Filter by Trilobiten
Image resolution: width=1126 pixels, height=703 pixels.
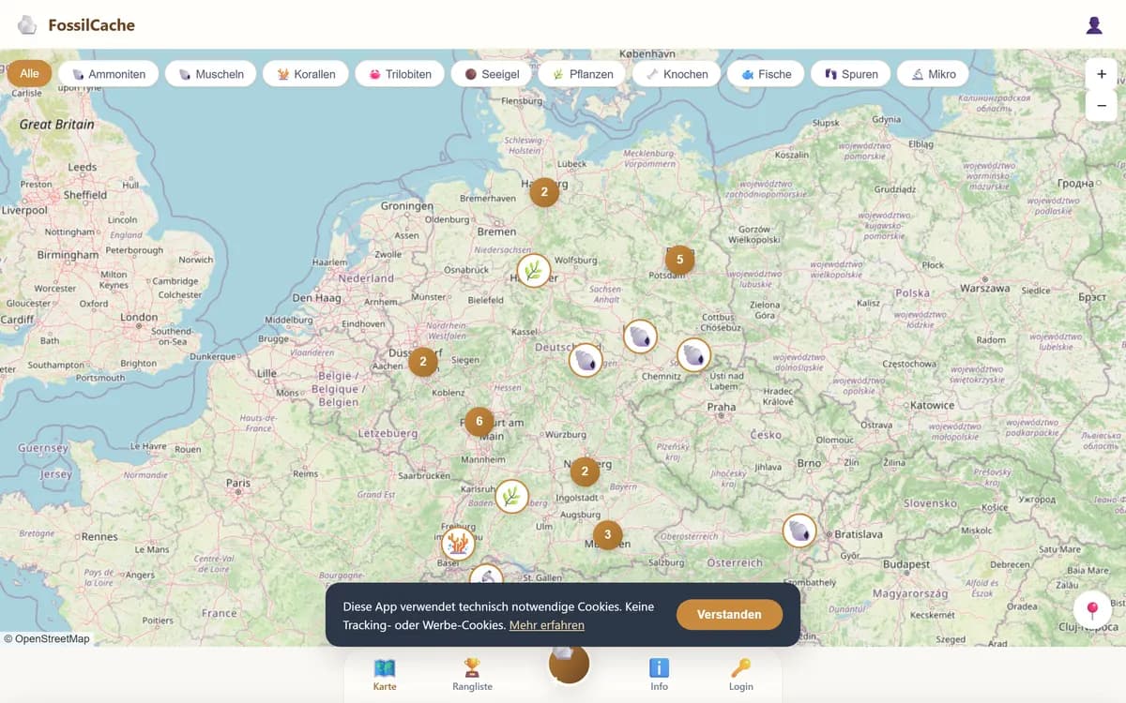pos(400,74)
